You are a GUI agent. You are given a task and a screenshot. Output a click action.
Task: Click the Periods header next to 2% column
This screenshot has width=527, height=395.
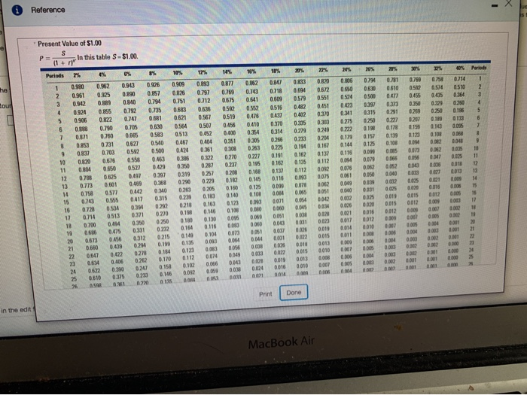click(x=55, y=75)
